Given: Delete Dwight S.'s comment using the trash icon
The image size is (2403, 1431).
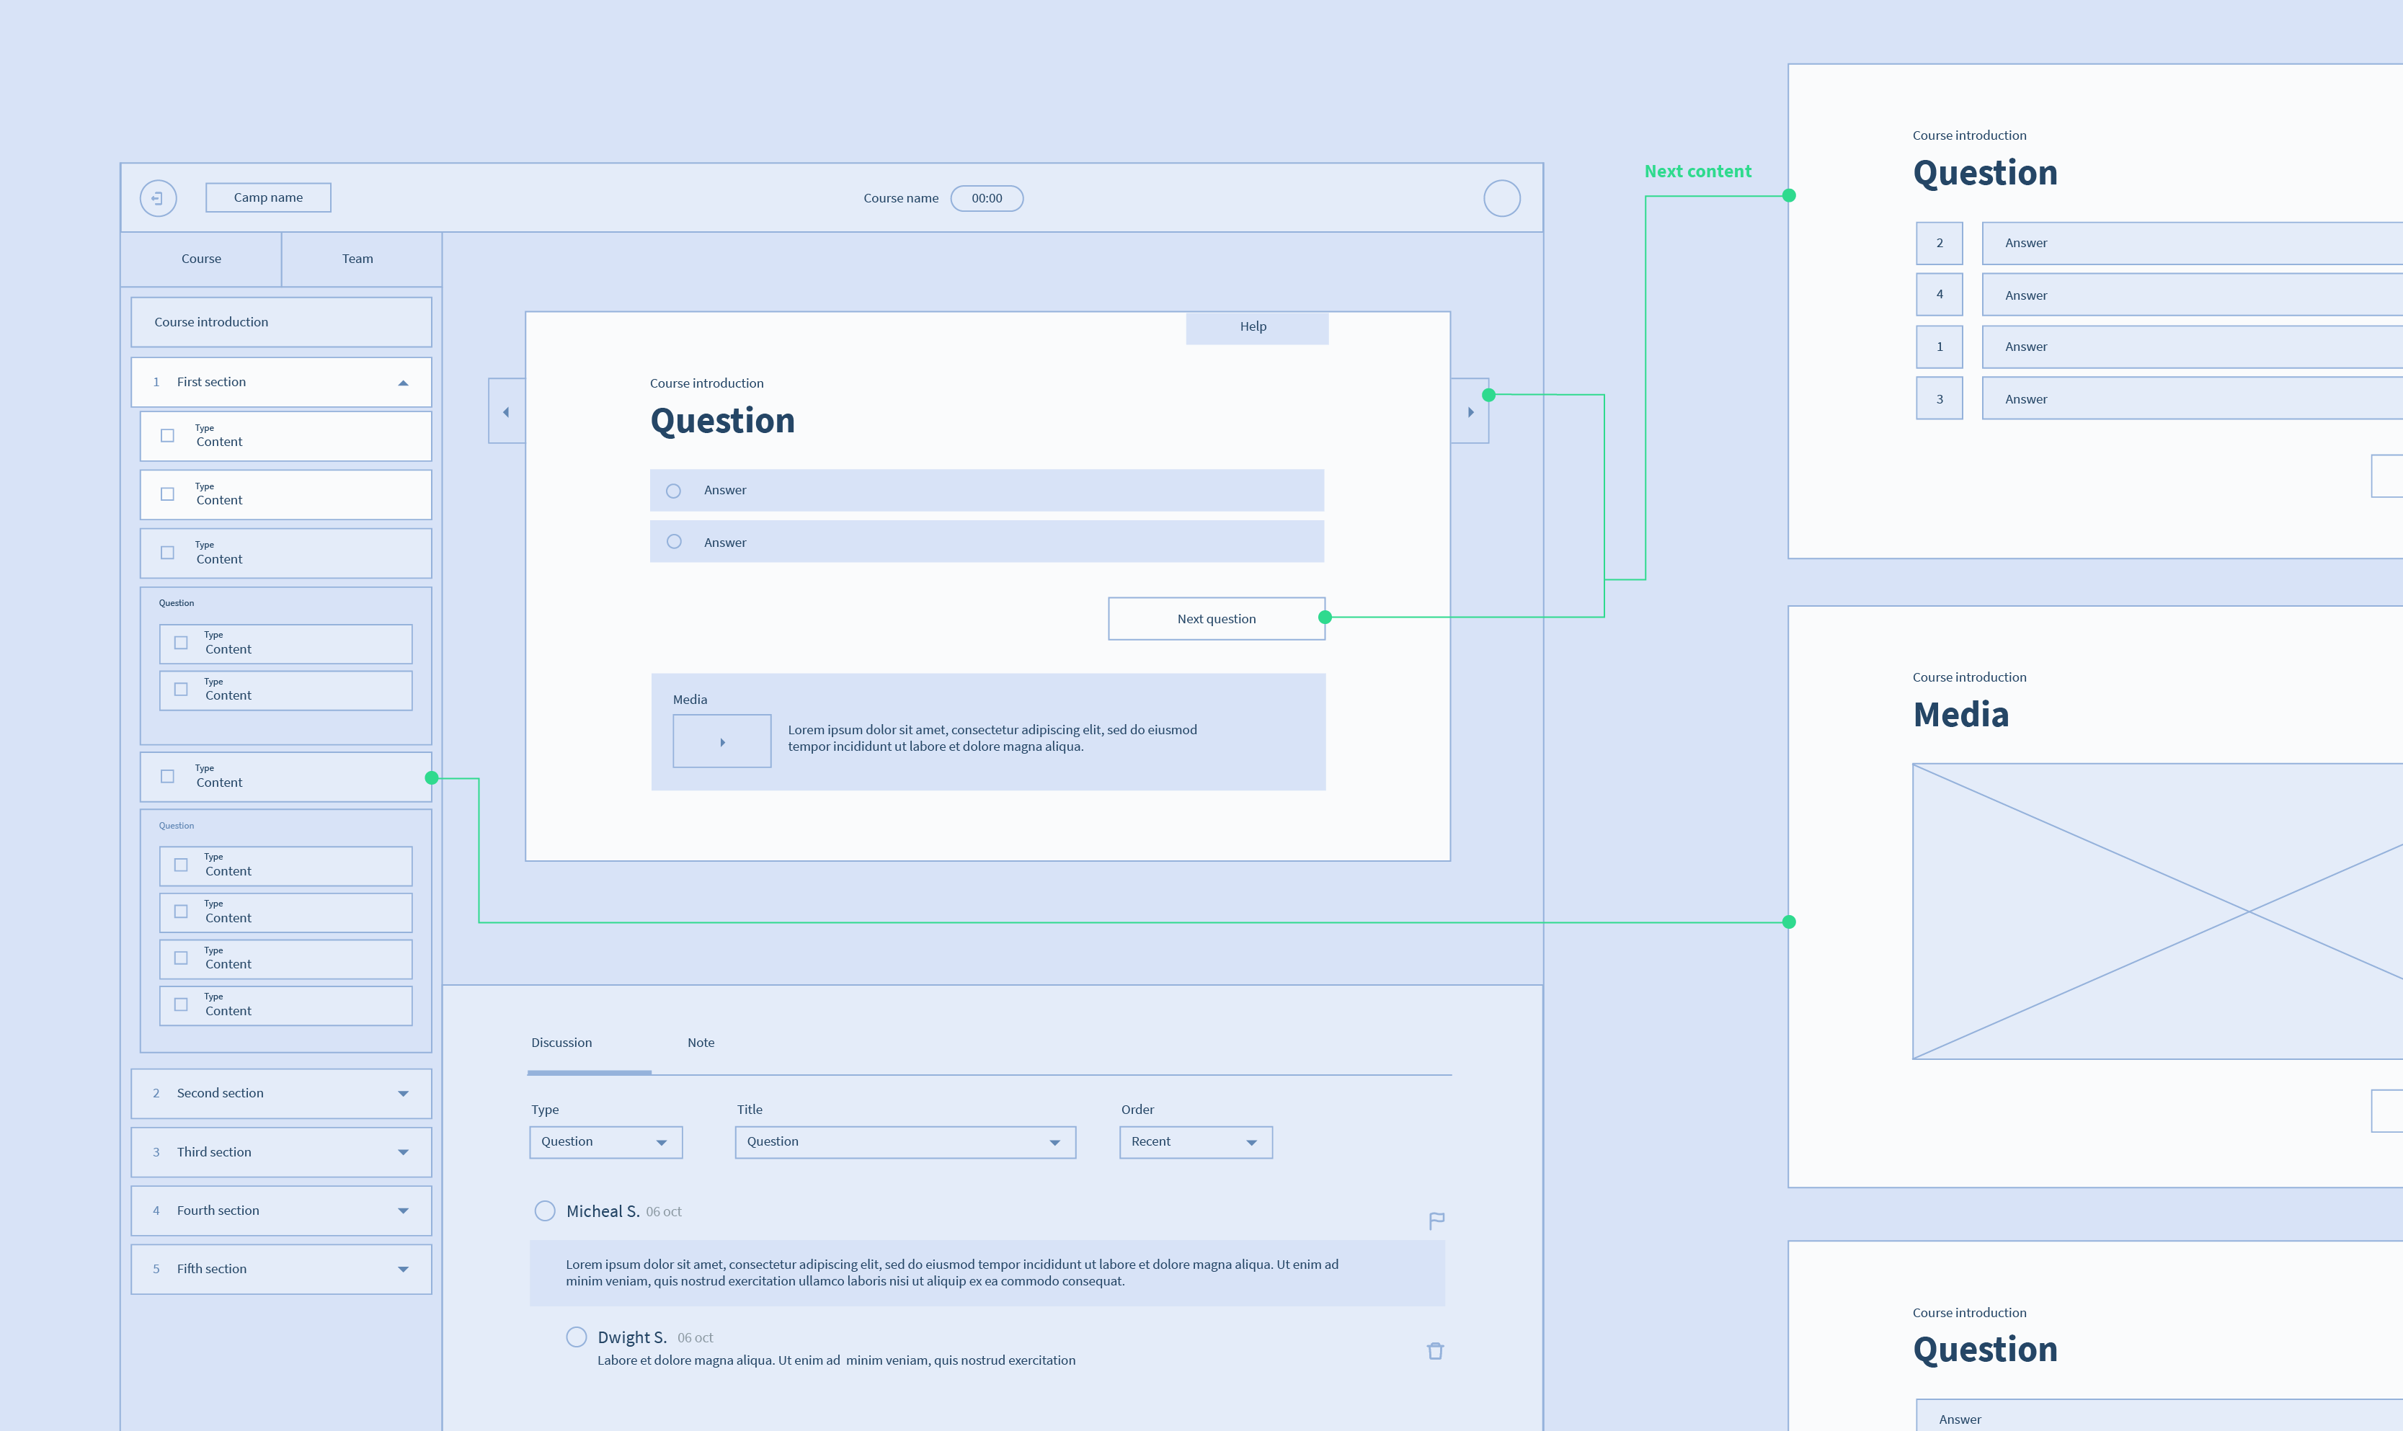Looking at the screenshot, I should pyautogui.click(x=1436, y=1351).
